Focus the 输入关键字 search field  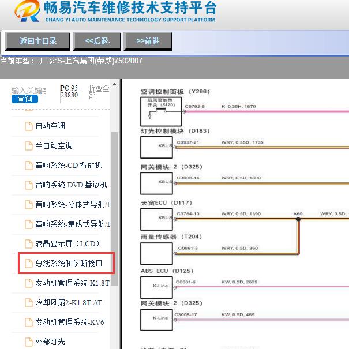[x=28, y=91]
